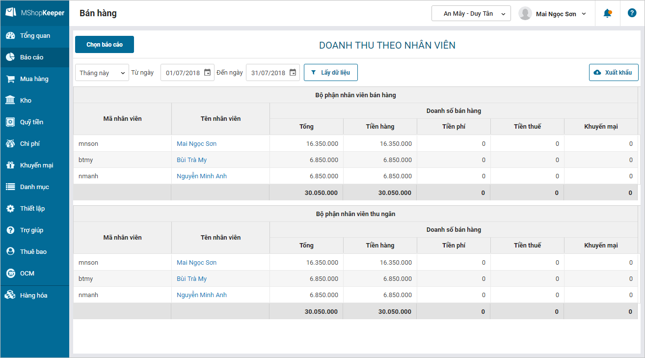Open calendar picker for Từ ngày
The image size is (645, 358).
click(207, 73)
